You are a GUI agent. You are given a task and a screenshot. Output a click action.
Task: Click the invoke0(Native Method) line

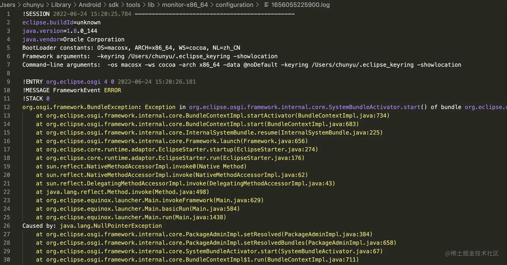141,167
